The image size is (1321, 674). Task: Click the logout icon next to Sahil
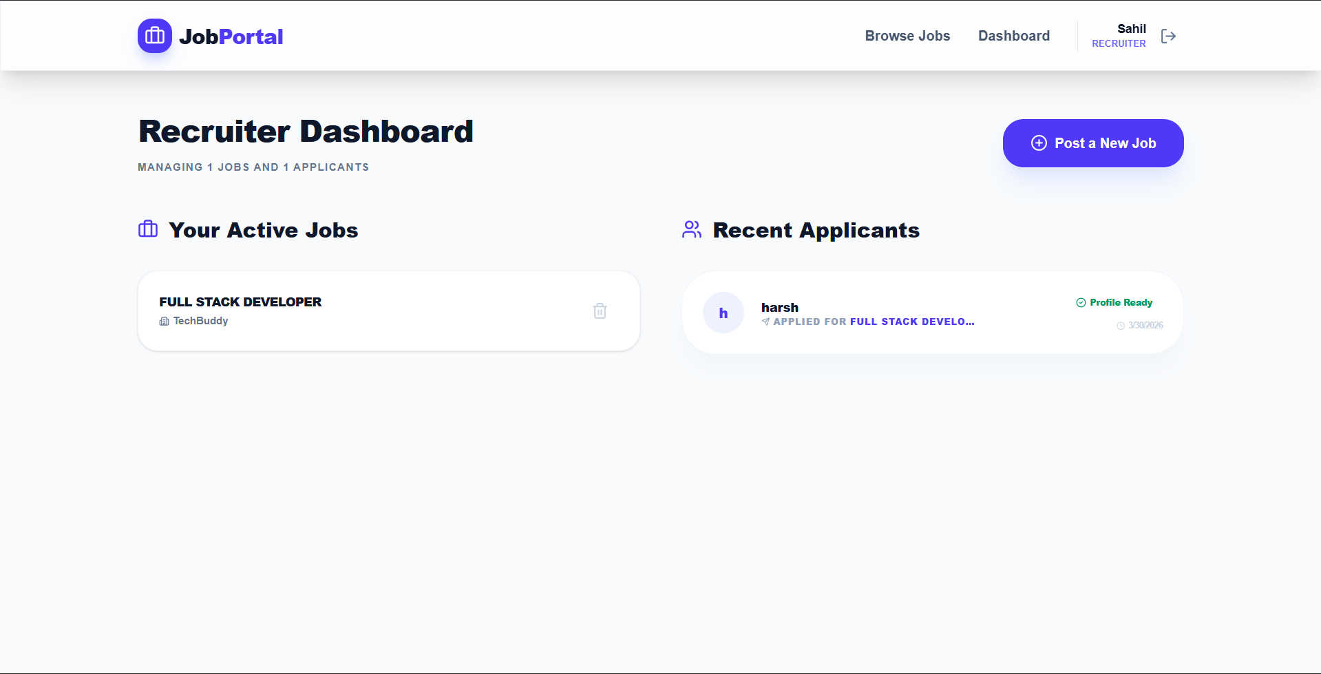tap(1168, 36)
